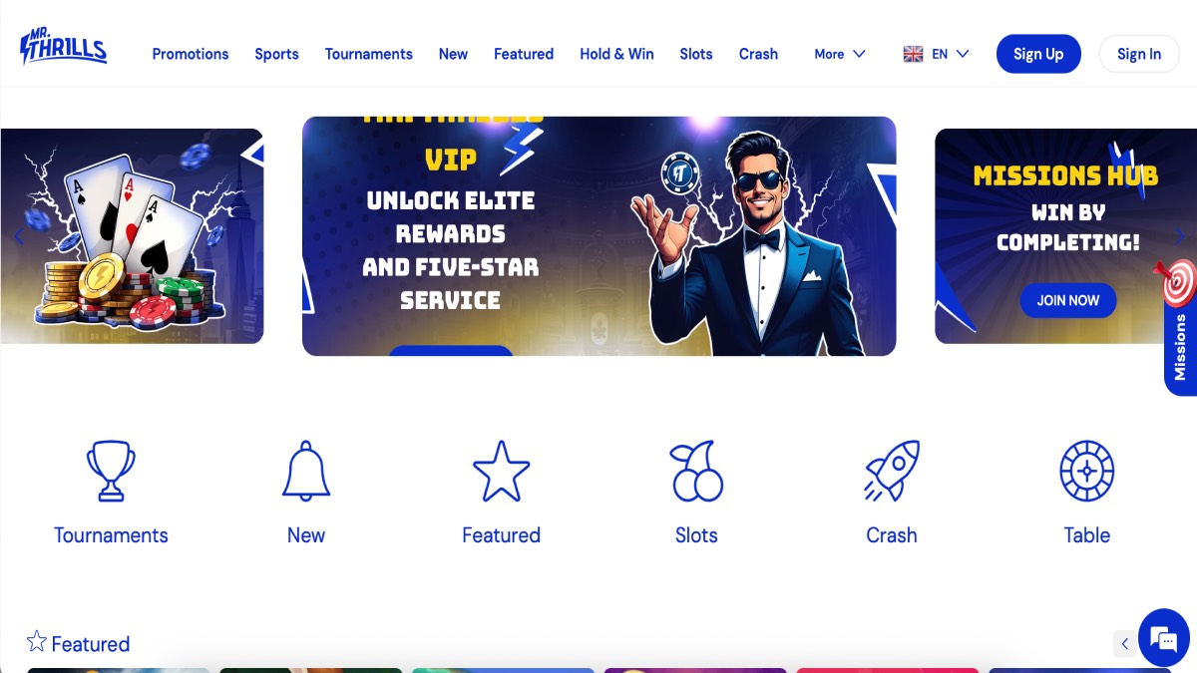Click the Sign Up button
Image resolution: width=1197 pixels, height=673 pixels.
[1038, 54]
